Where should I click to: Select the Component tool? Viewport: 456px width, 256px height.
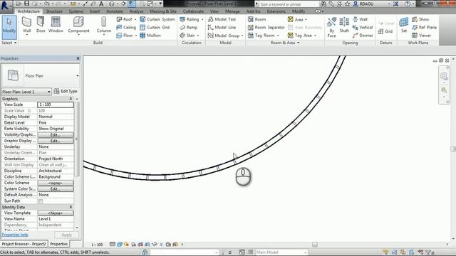pos(78,26)
